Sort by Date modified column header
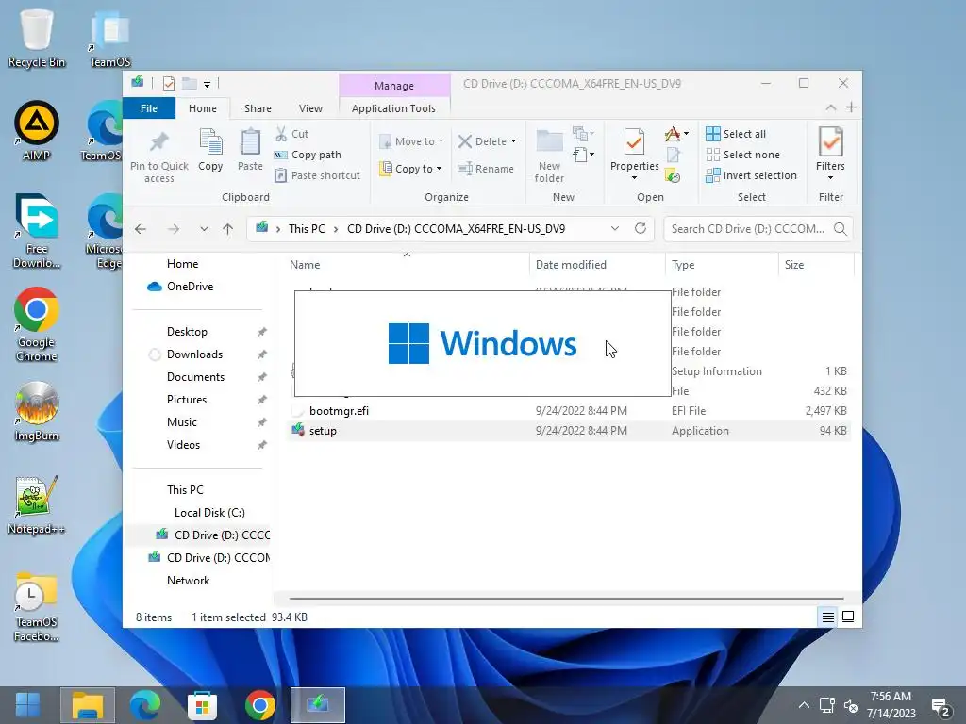The height and width of the screenshot is (724, 966). [x=596, y=265]
